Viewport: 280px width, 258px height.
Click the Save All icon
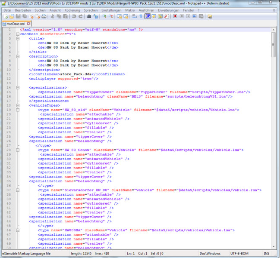coord(25,16)
